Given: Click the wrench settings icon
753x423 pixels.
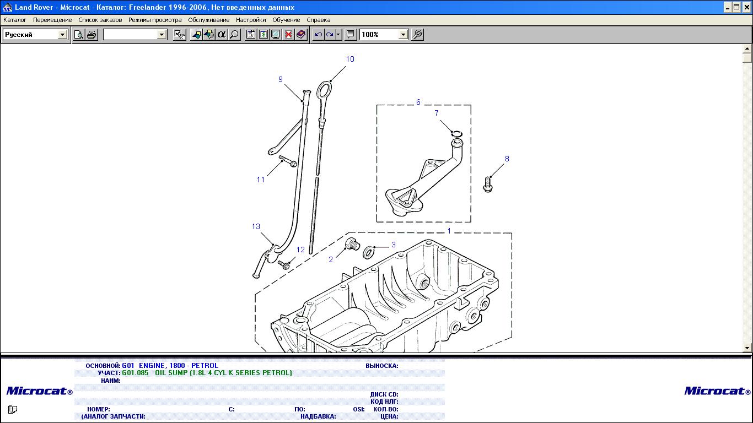Looking at the screenshot, I should 417,34.
